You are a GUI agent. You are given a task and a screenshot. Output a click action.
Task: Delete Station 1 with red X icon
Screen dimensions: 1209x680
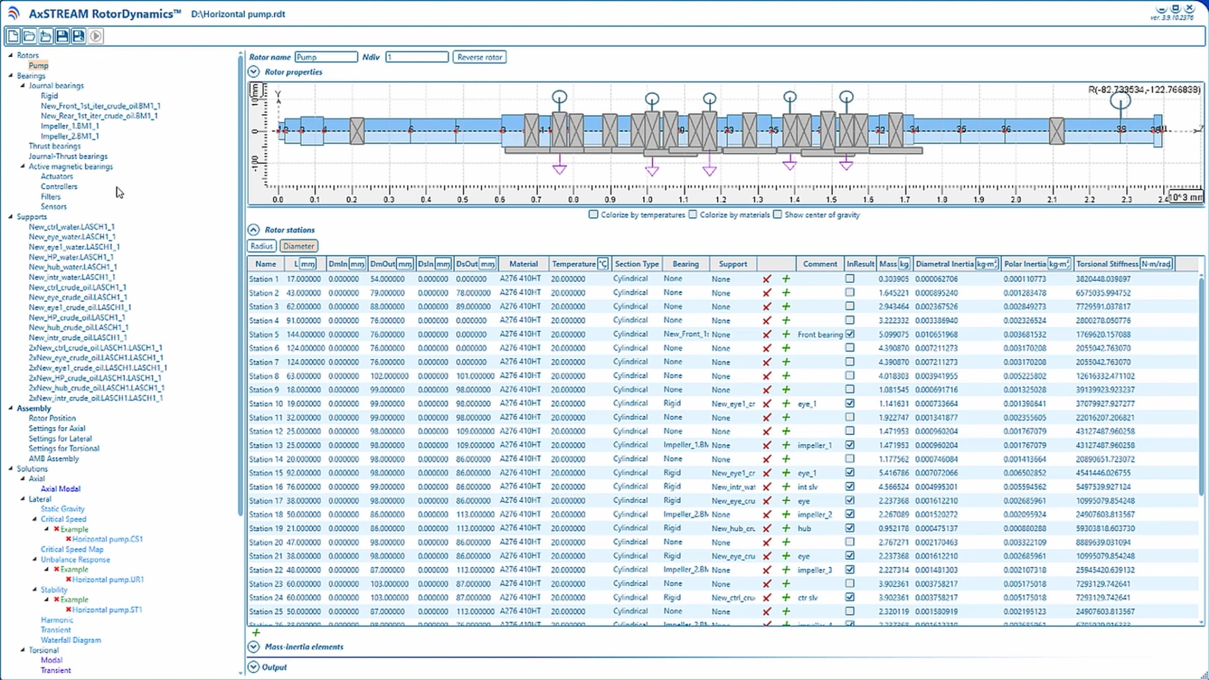coord(766,279)
